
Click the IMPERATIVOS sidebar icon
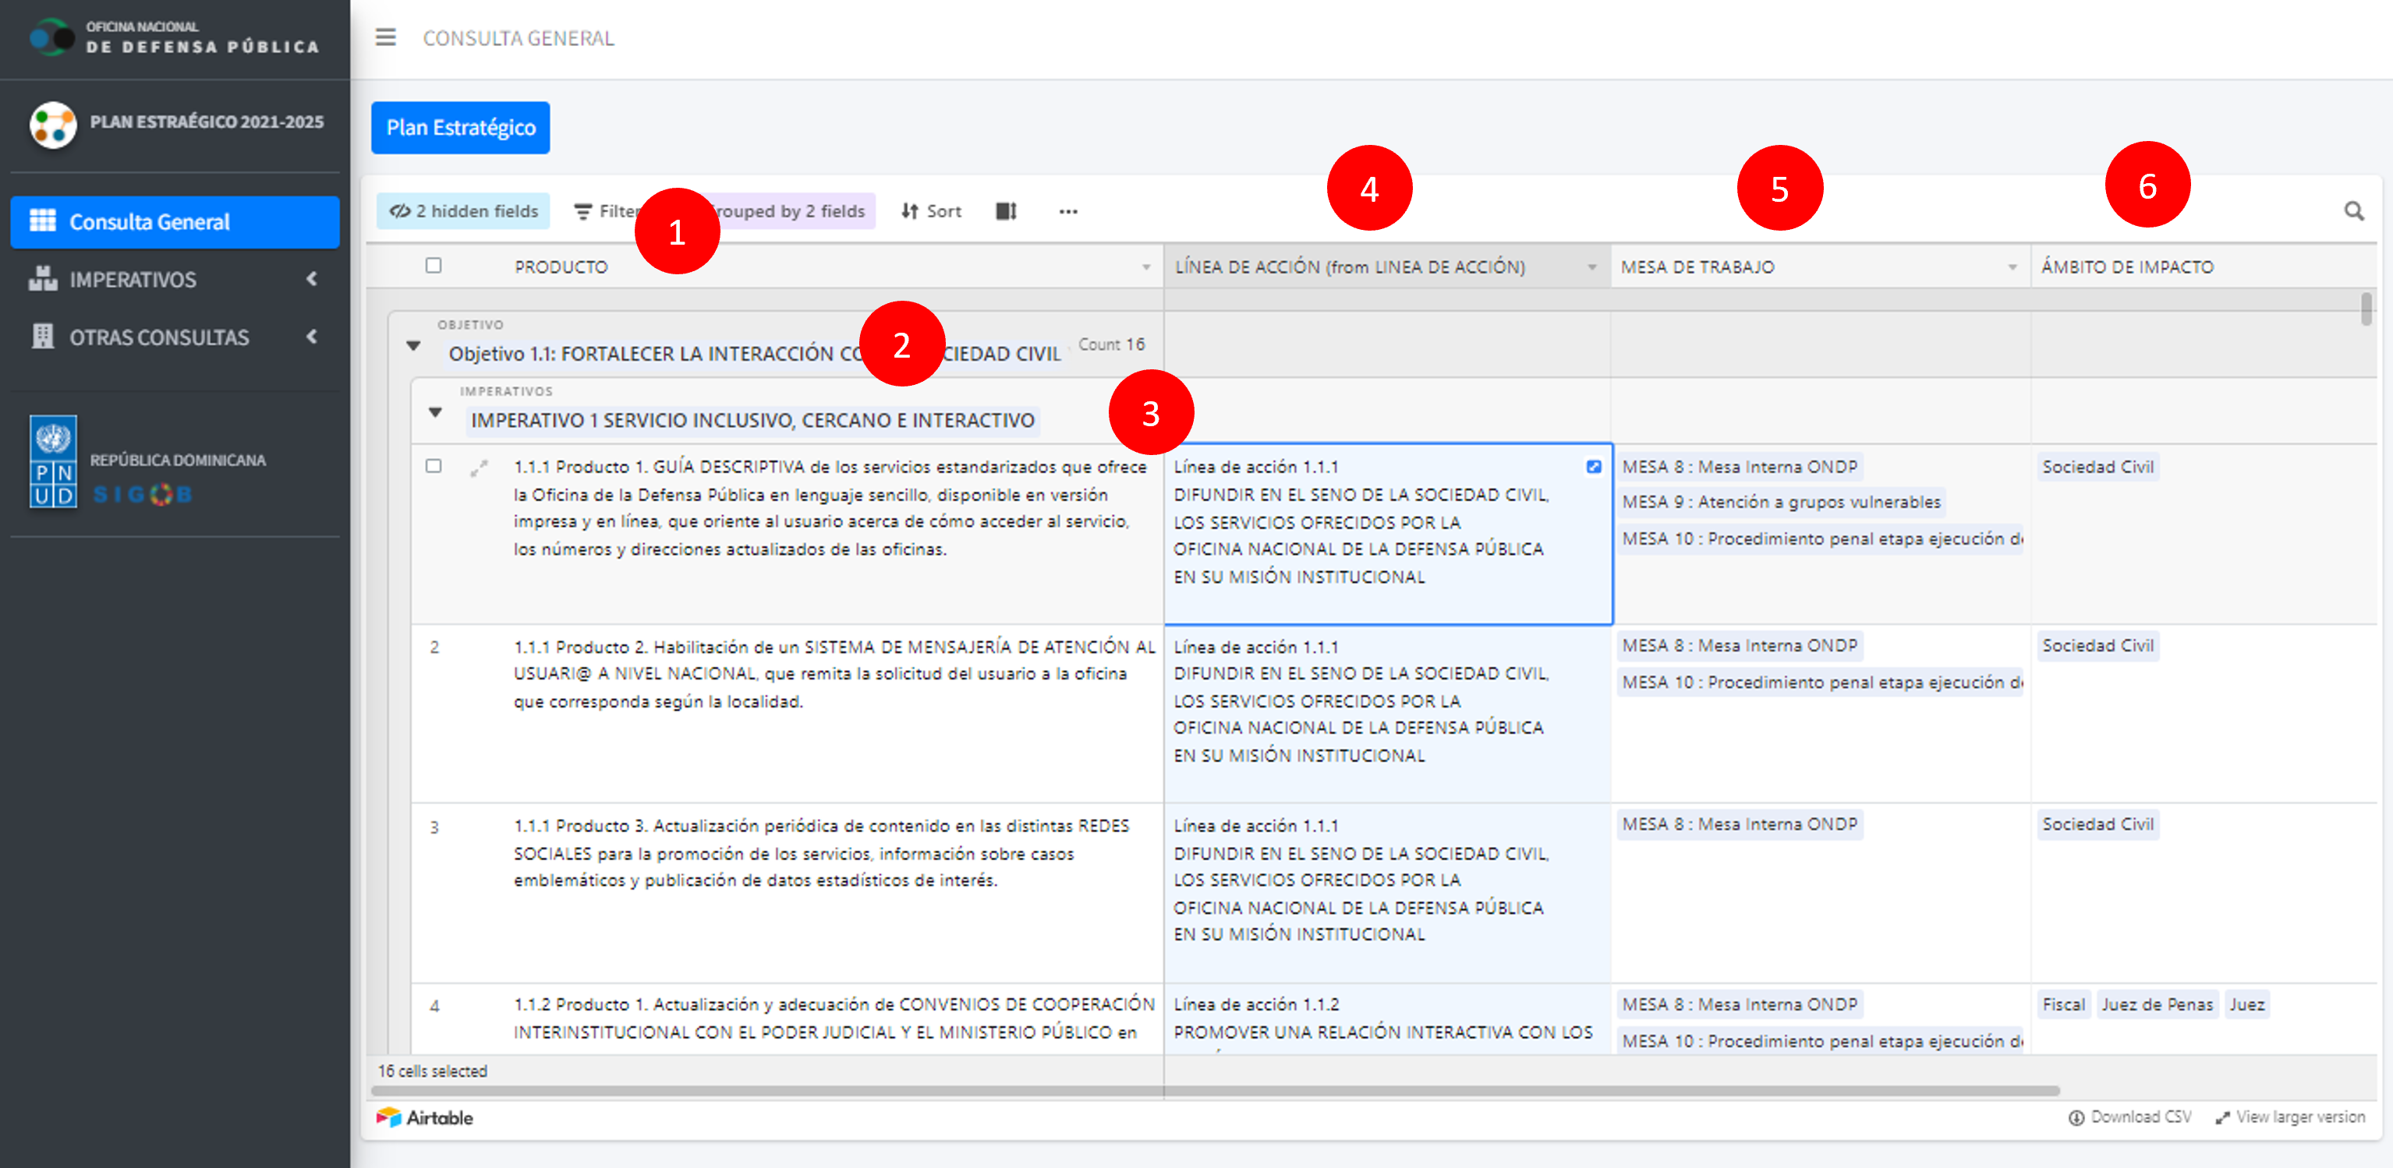coord(43,278)
